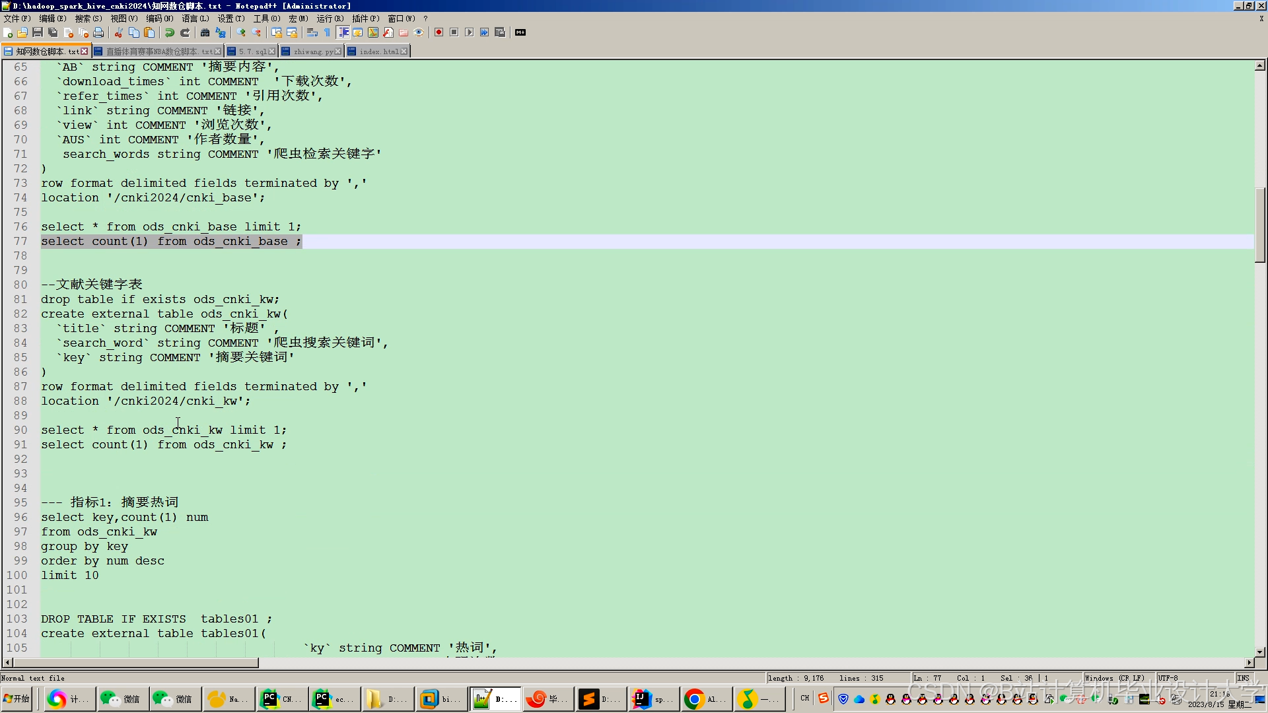Screen dimensions: 1268x713
Task: Switch to the zhiwang.py tab
Action: pos(313,51)
